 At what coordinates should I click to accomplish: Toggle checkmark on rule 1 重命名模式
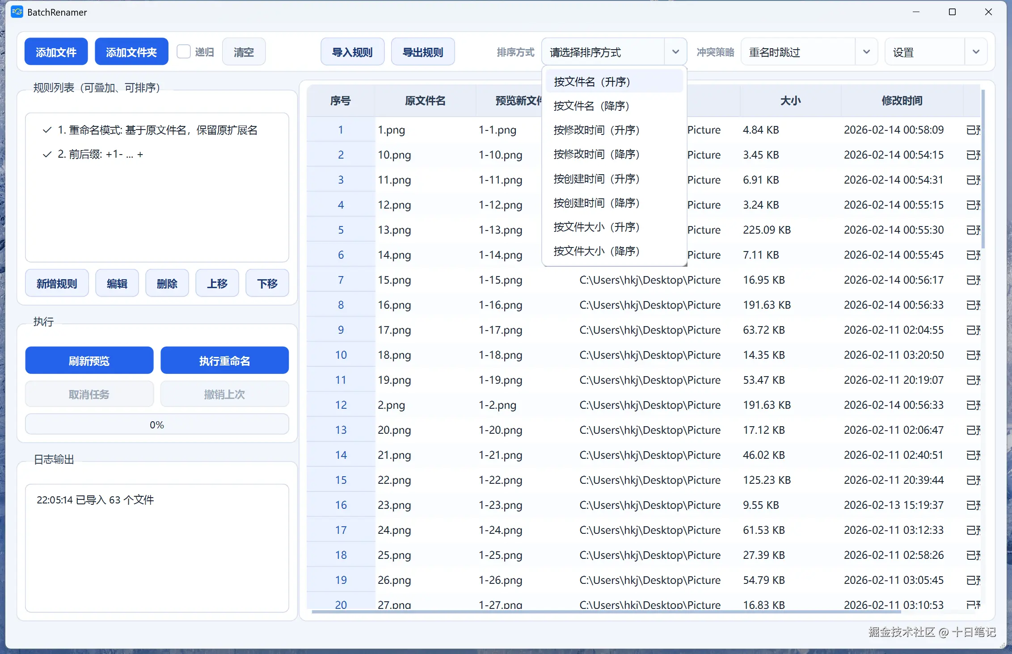(x=47, y=130)
